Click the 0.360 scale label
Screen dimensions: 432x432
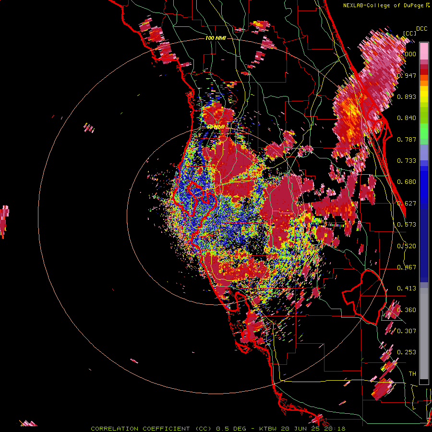pos(407,310)
